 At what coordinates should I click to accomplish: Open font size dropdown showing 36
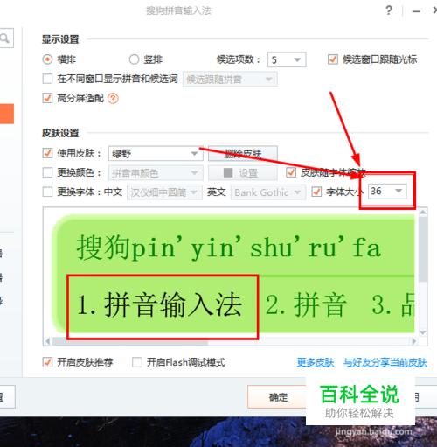tap(387, 192)
